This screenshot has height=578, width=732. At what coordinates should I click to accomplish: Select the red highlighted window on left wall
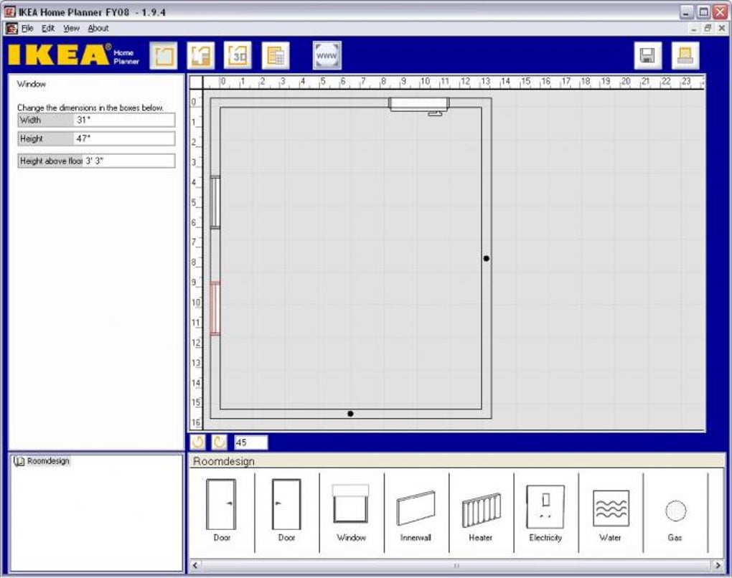[x=215, y=308]
